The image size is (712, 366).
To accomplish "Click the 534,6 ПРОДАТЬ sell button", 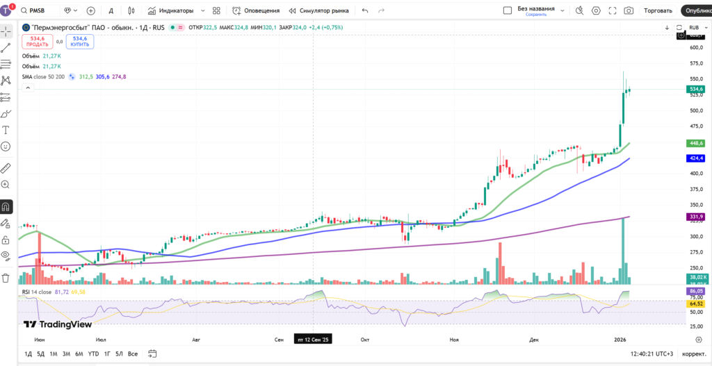I will [37, 42].
